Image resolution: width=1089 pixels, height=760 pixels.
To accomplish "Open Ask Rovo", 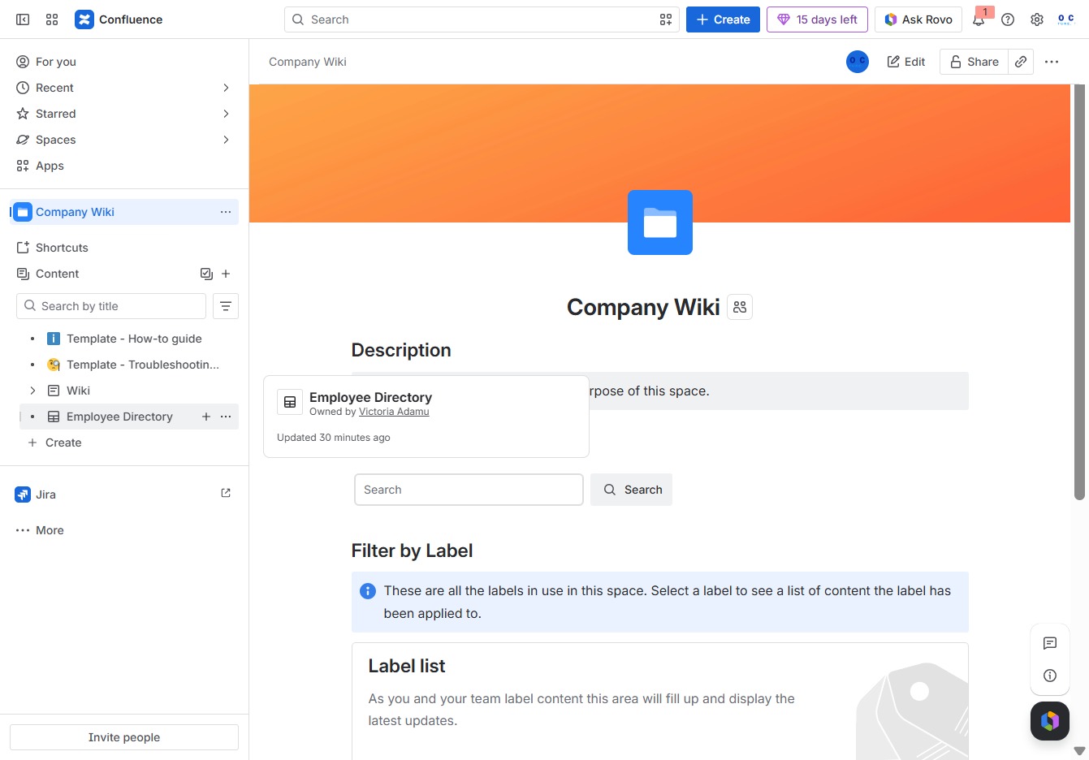I will (x=918, y=19).
